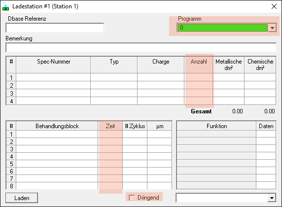Click the Zeit column header

[x=110, y=126]
